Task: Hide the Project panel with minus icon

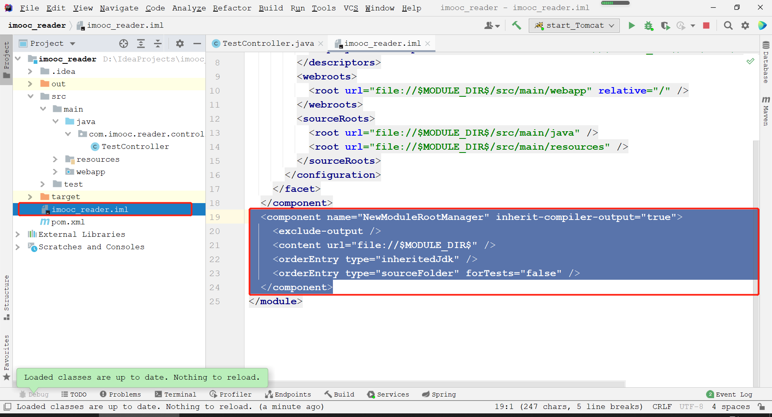Action: coord(197,43)
